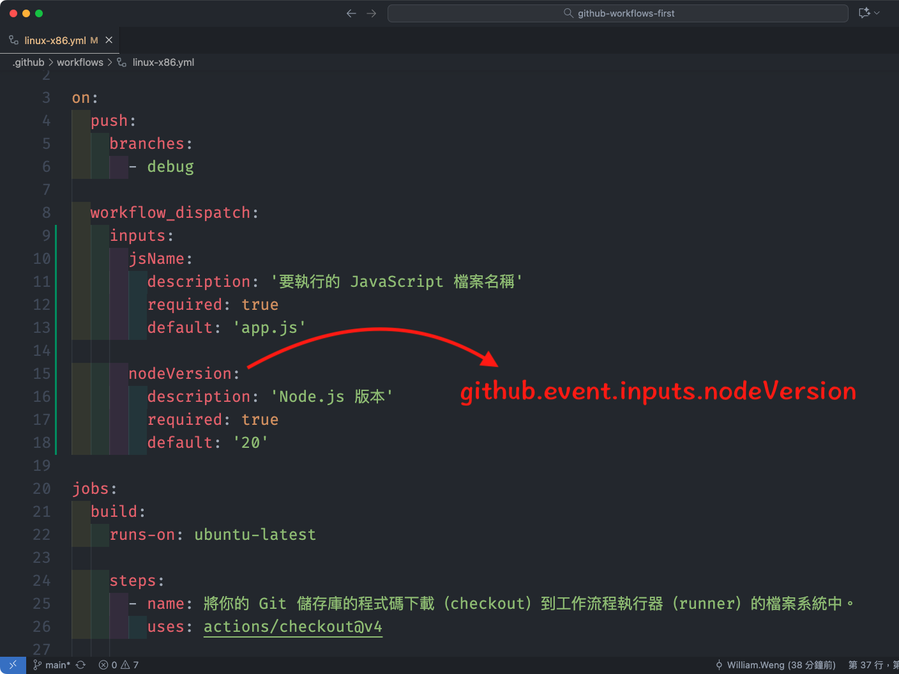Open the linux-x86.yml breadcrumb item
Screen dimensions: 899x674
coord(163,63)
